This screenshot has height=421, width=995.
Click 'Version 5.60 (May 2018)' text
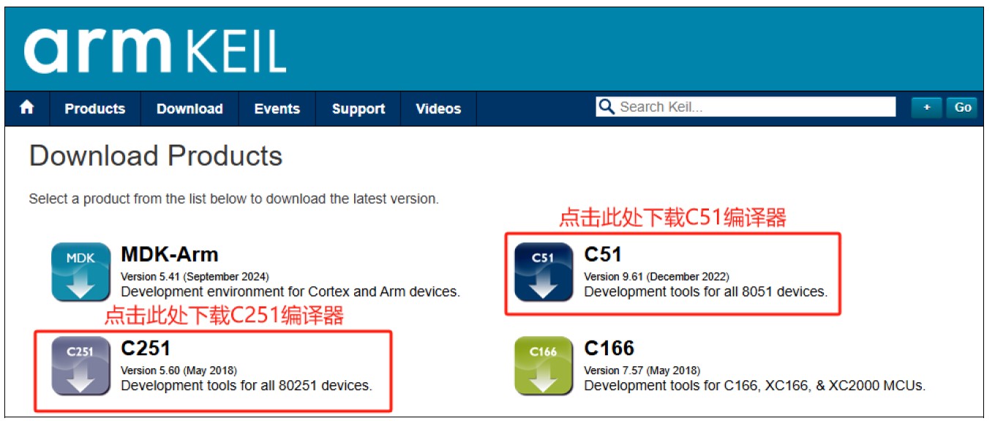point(179,371)
